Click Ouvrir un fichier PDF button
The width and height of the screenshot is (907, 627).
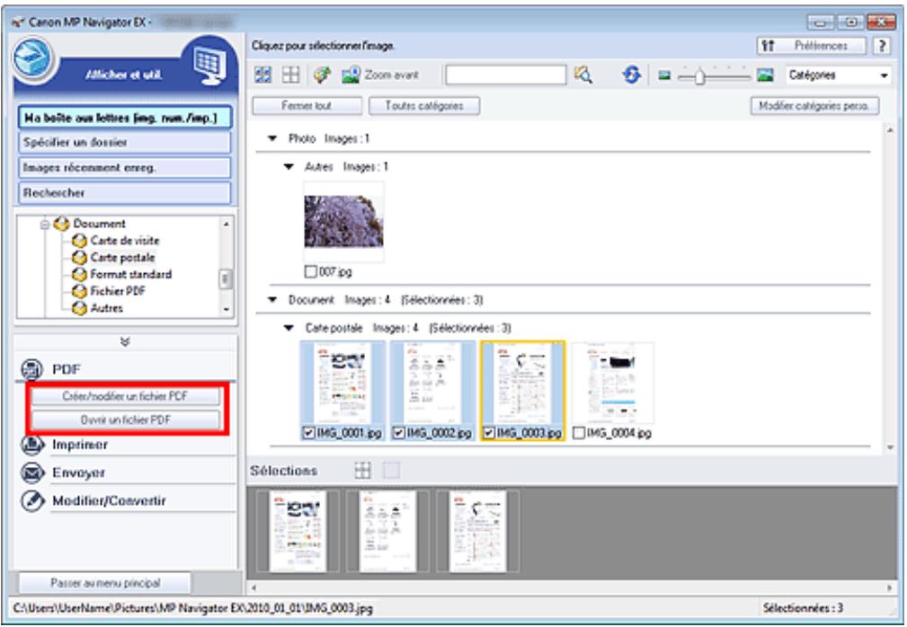[125, 419]
